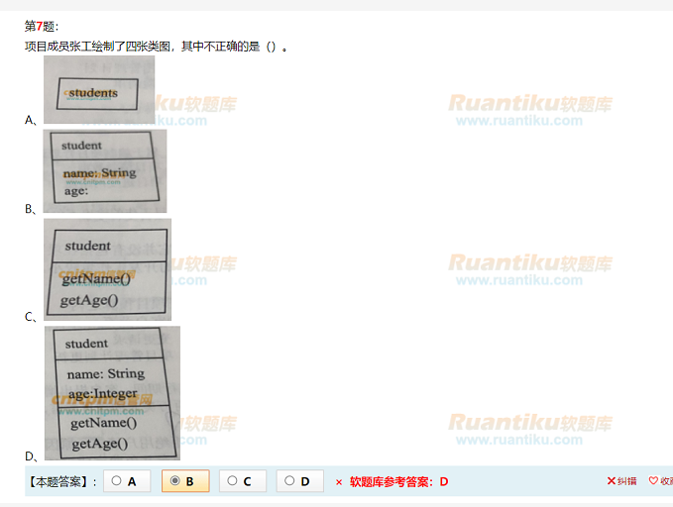
Task: Open option A 'students' class diagram image
Action: point(99,90)
